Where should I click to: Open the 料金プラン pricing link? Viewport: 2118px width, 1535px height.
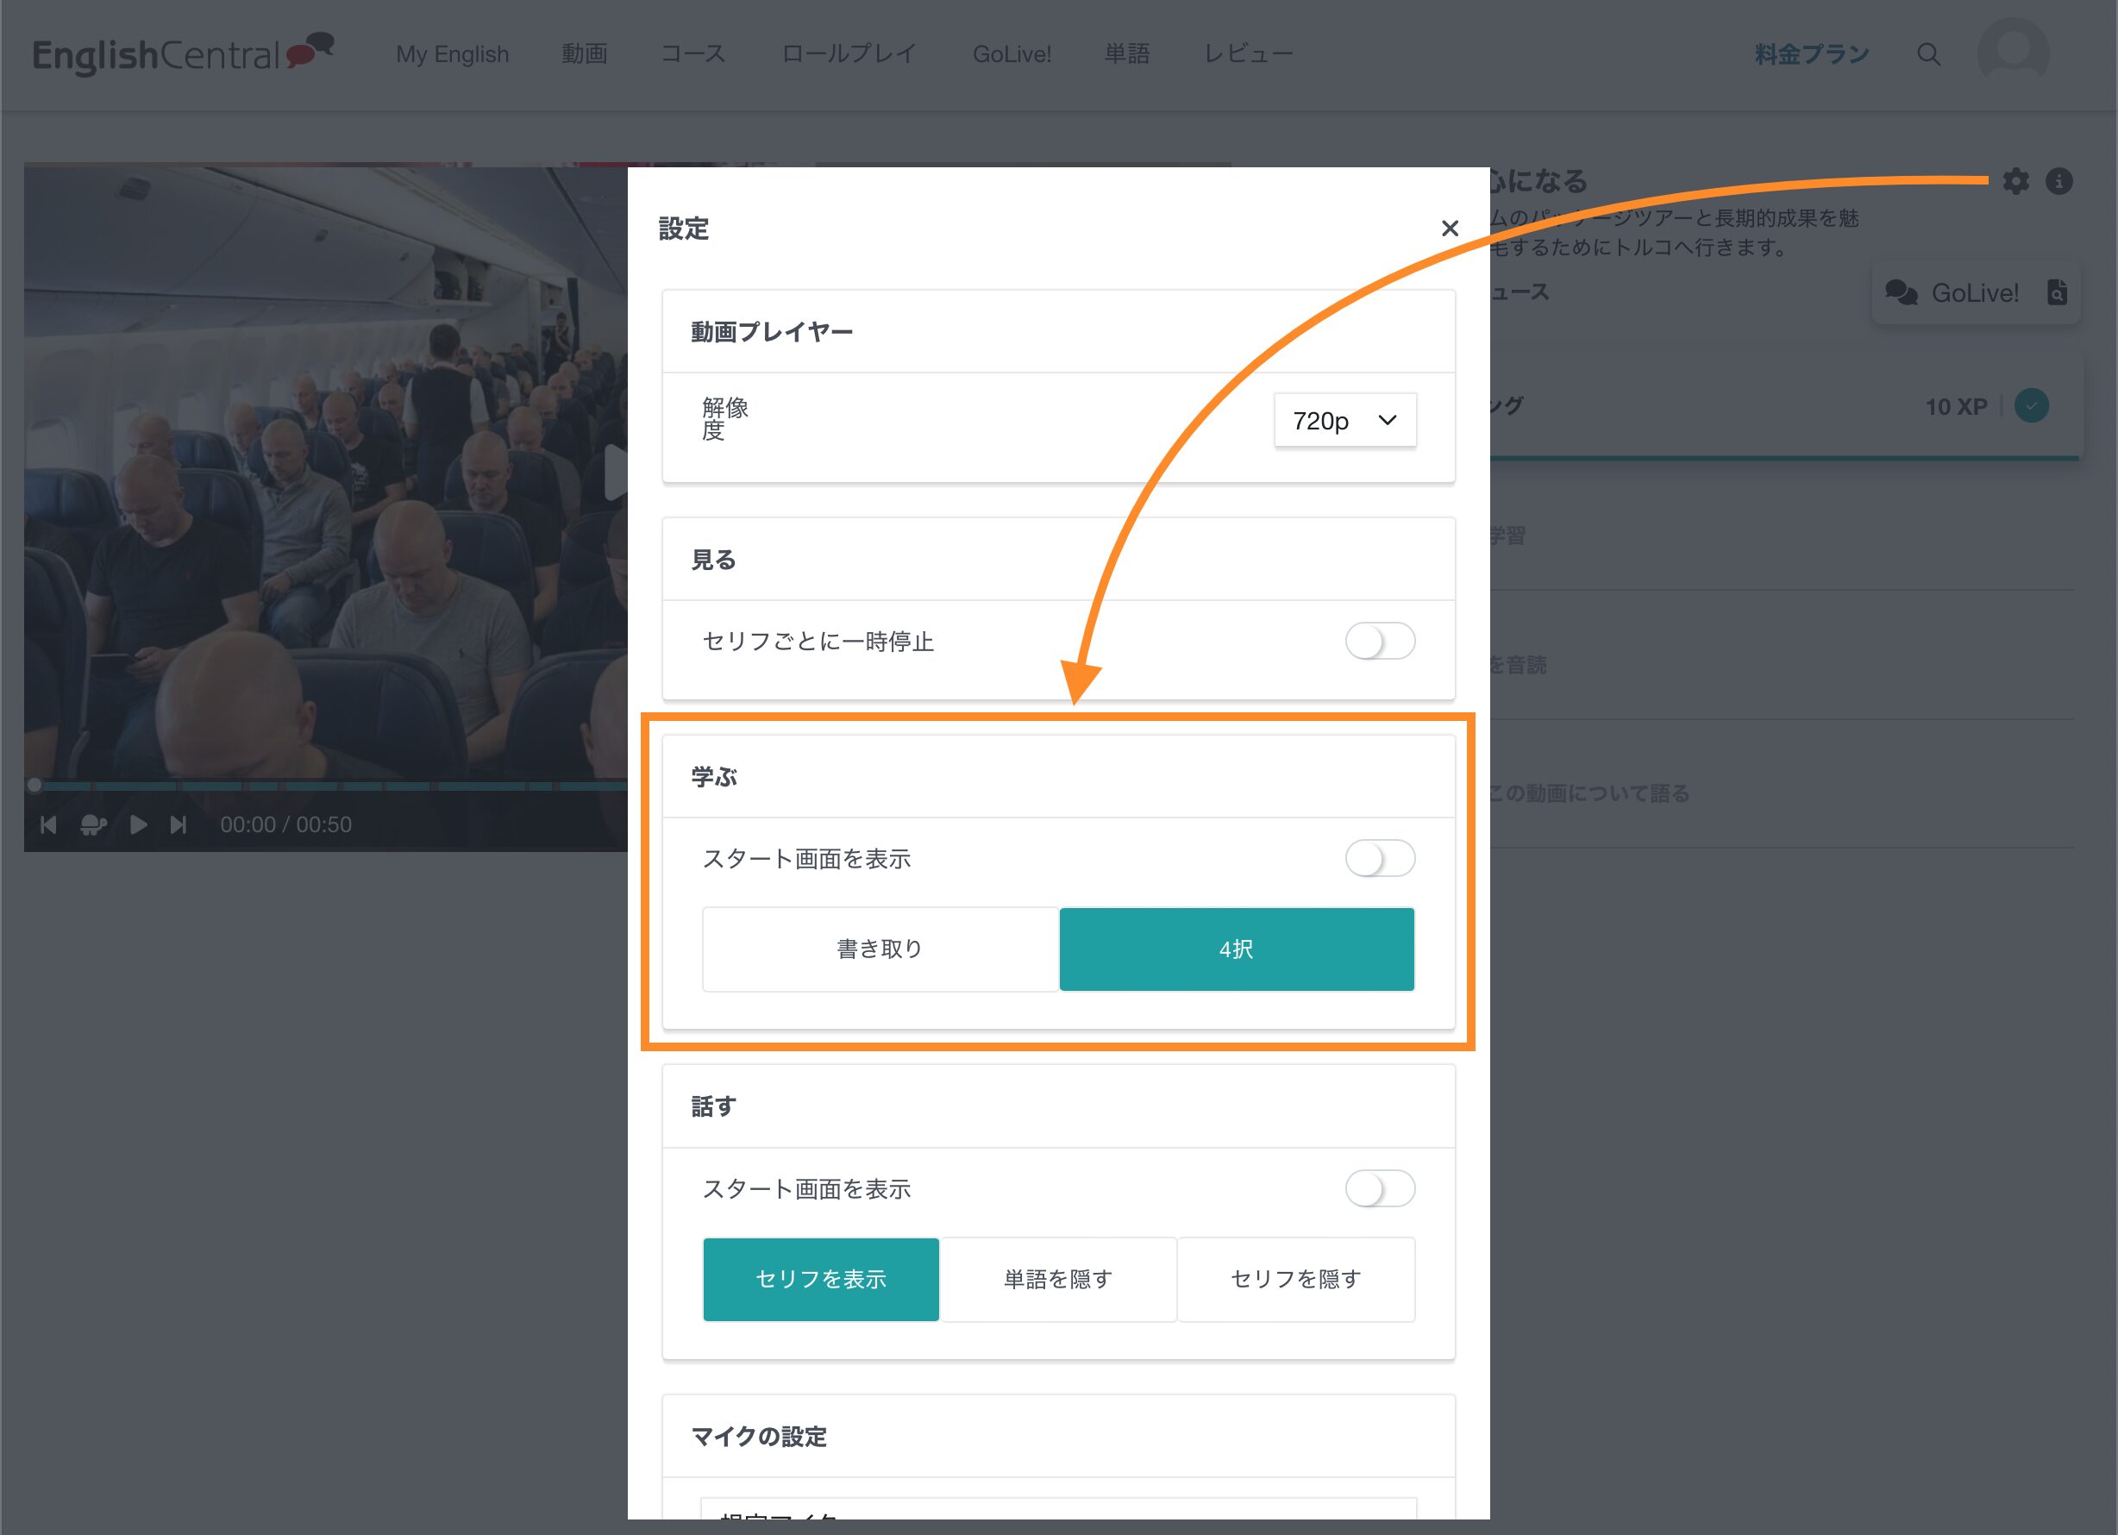[x=1812, y=54]
